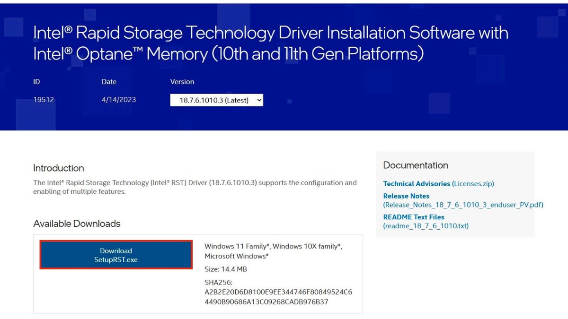Click the Intel Rapid Storage Technology page title
The height and width of the screenshot is (319, 568).
click(270, 43)
